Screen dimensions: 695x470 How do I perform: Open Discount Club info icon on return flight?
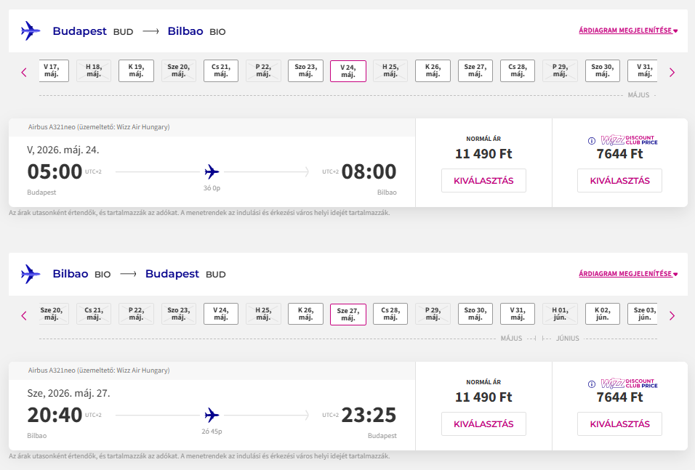(x=592, y=384)
